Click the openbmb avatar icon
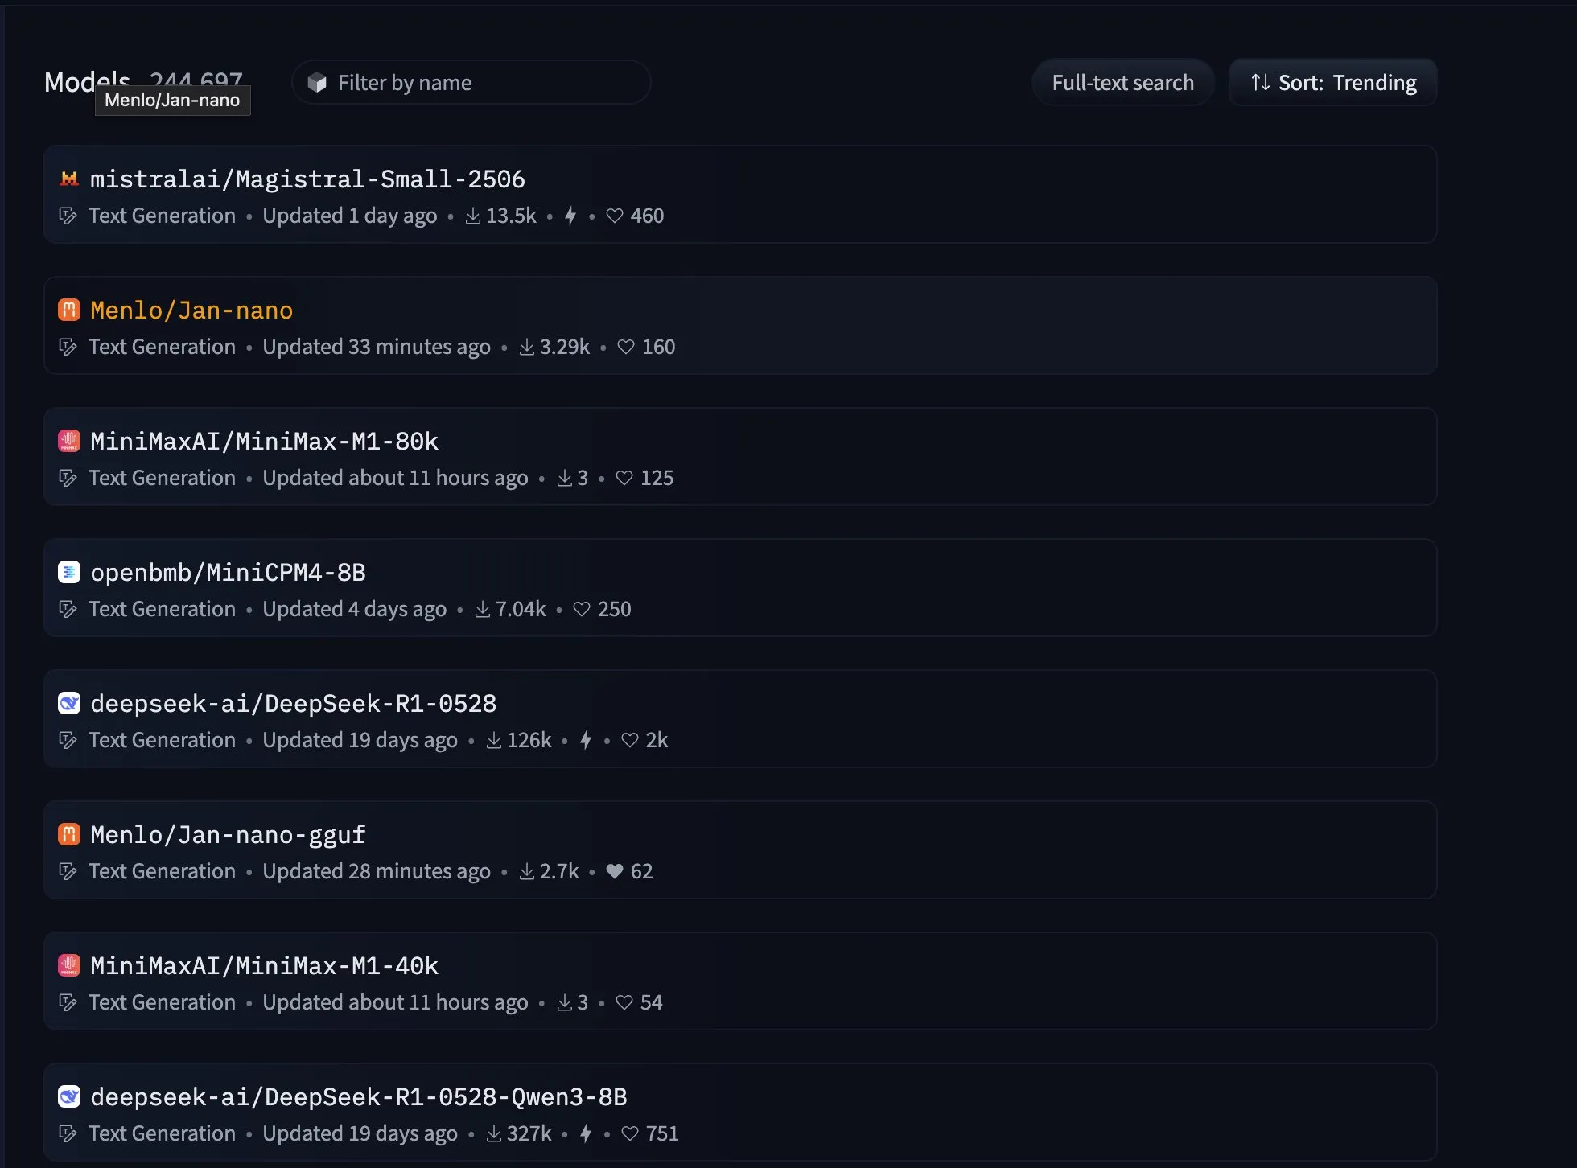 [x=69, y=572]
